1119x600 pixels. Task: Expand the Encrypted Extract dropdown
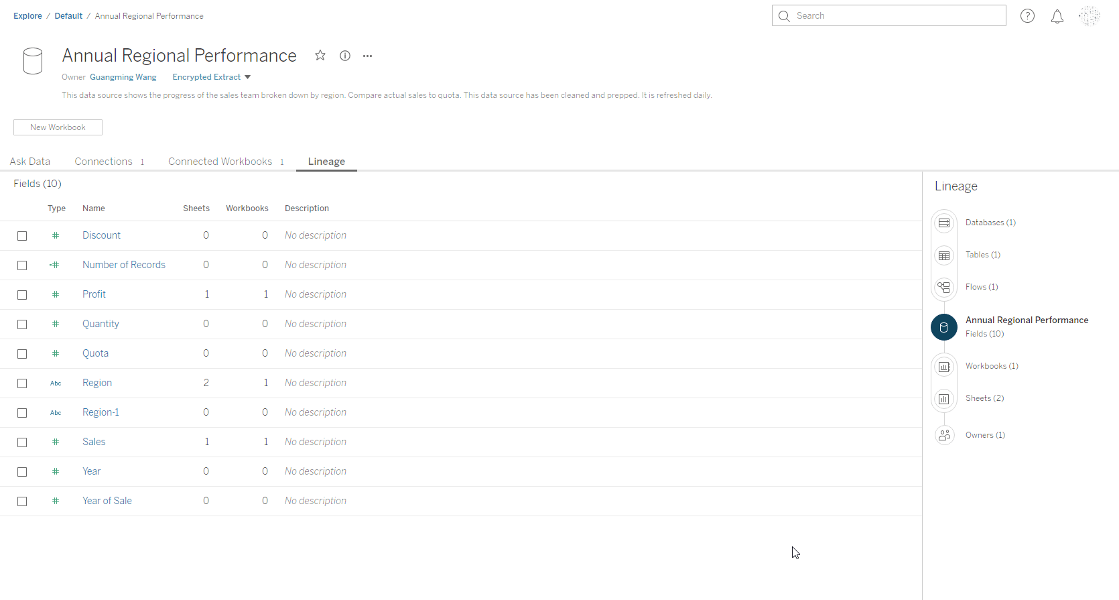pos(212,77)
